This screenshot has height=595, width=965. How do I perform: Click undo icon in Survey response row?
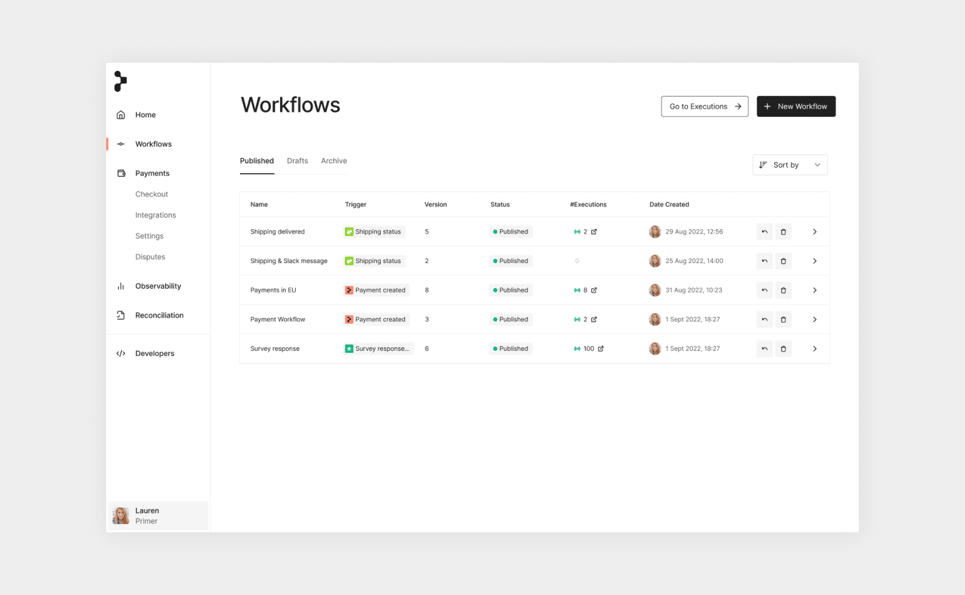coord(765,349)
